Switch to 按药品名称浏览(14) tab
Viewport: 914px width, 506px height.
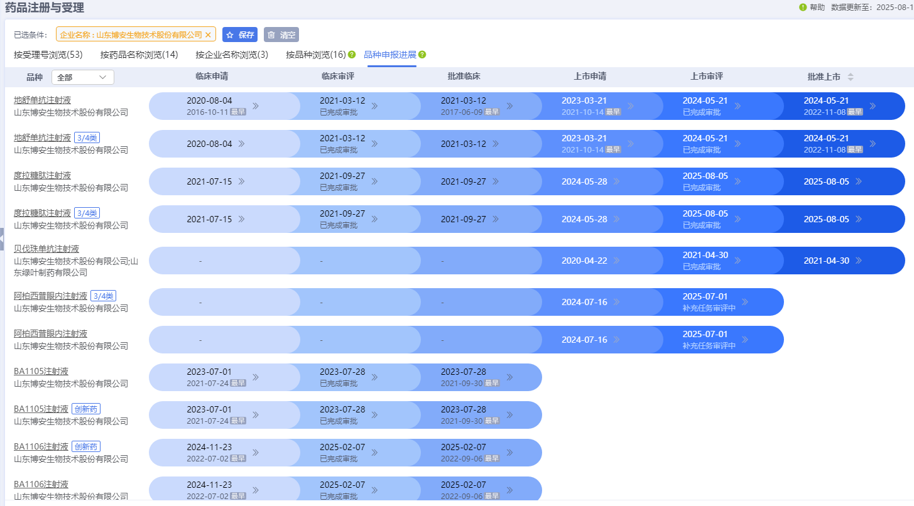pos(139,55)
